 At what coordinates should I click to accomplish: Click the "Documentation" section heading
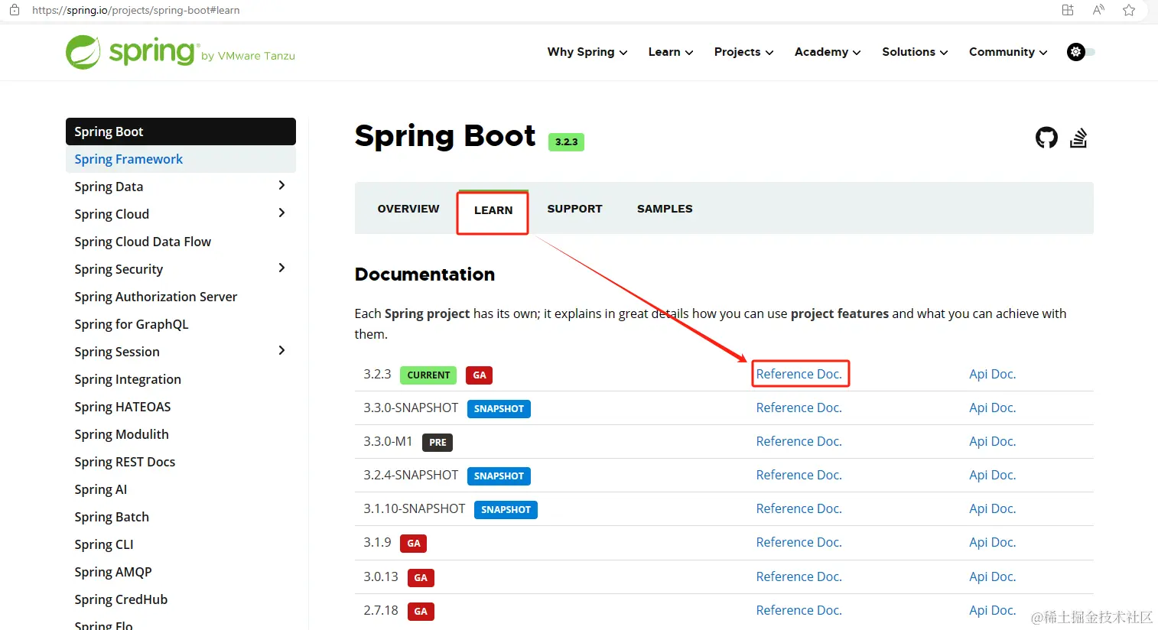point(424,274)
